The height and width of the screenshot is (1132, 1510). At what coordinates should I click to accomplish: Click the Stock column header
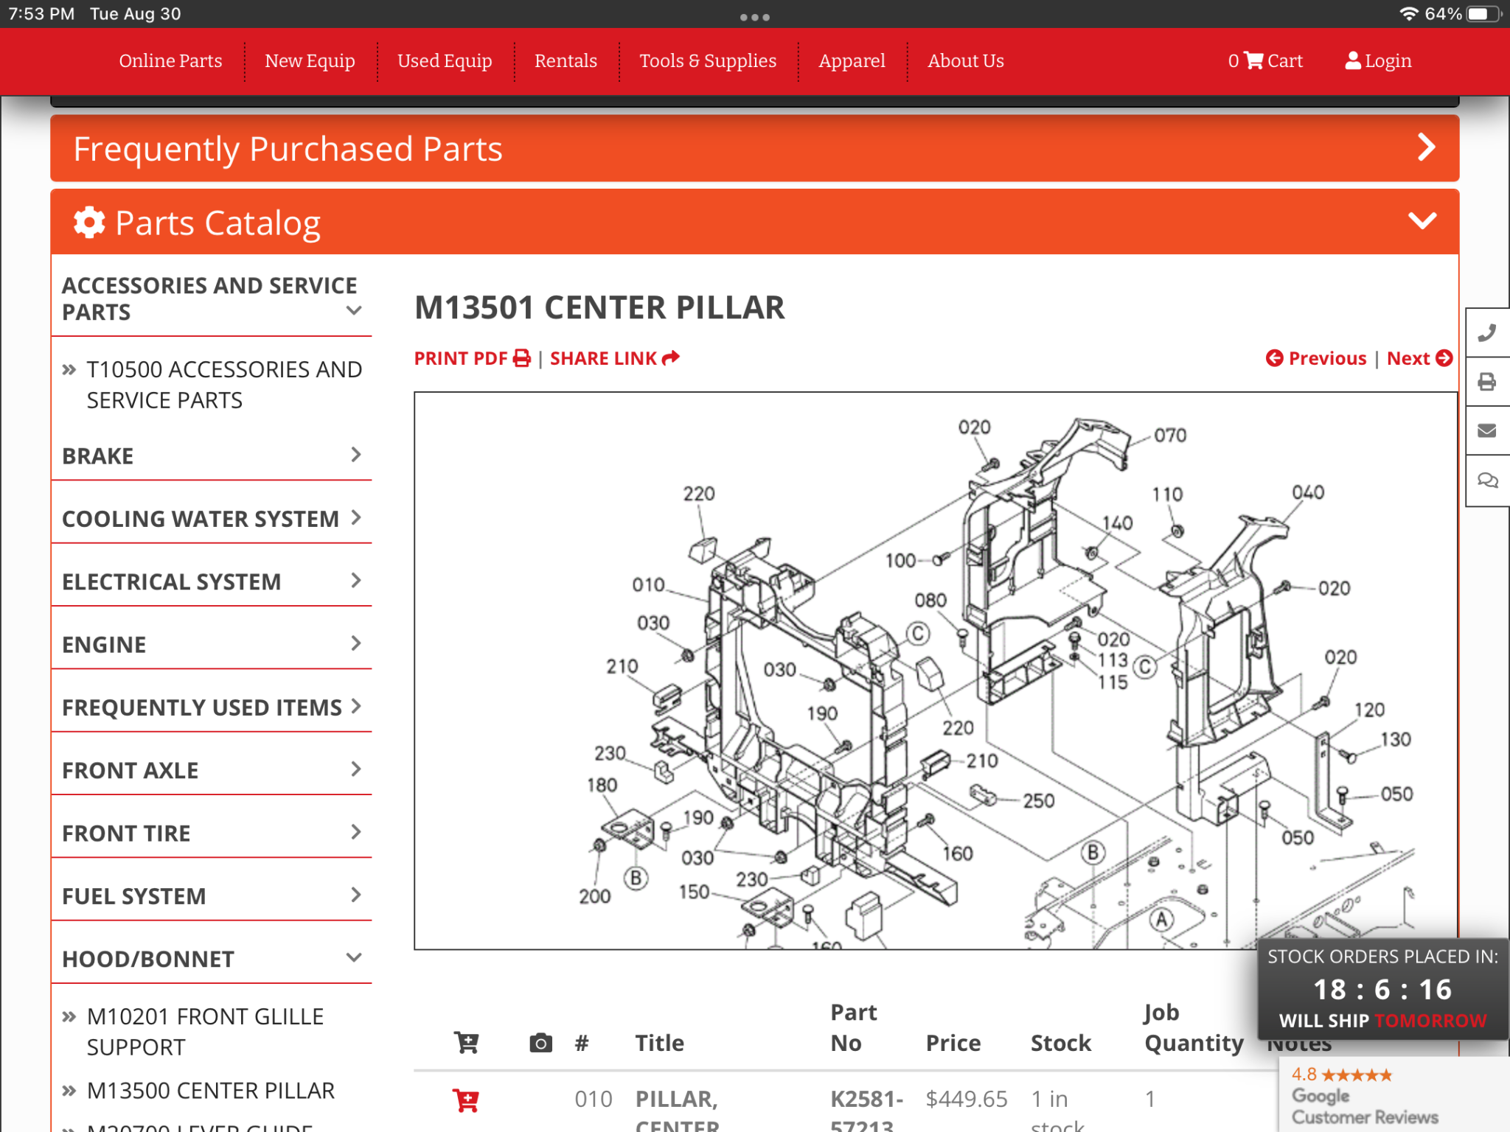pos(1060,1043)
